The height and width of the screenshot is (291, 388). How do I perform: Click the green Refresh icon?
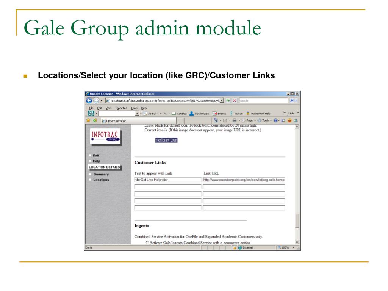coord(228,100)
